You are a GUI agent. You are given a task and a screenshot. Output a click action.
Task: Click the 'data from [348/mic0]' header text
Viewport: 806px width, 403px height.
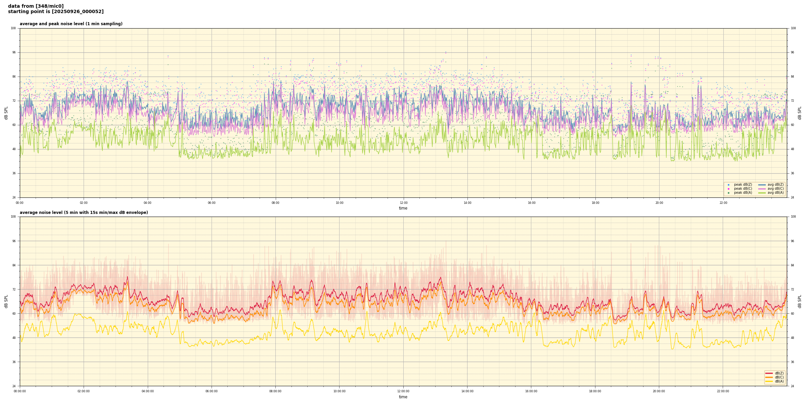[36, 6]
